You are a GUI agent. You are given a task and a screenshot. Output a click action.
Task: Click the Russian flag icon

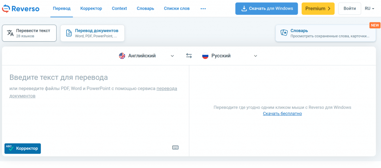205,56
